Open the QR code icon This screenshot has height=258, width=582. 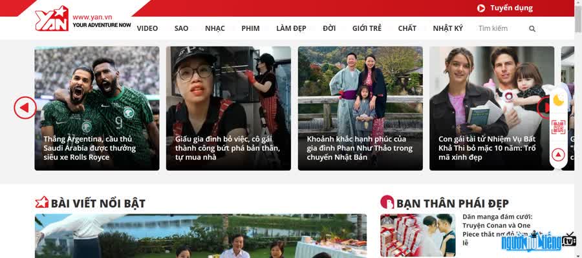[x=558, y=127]
